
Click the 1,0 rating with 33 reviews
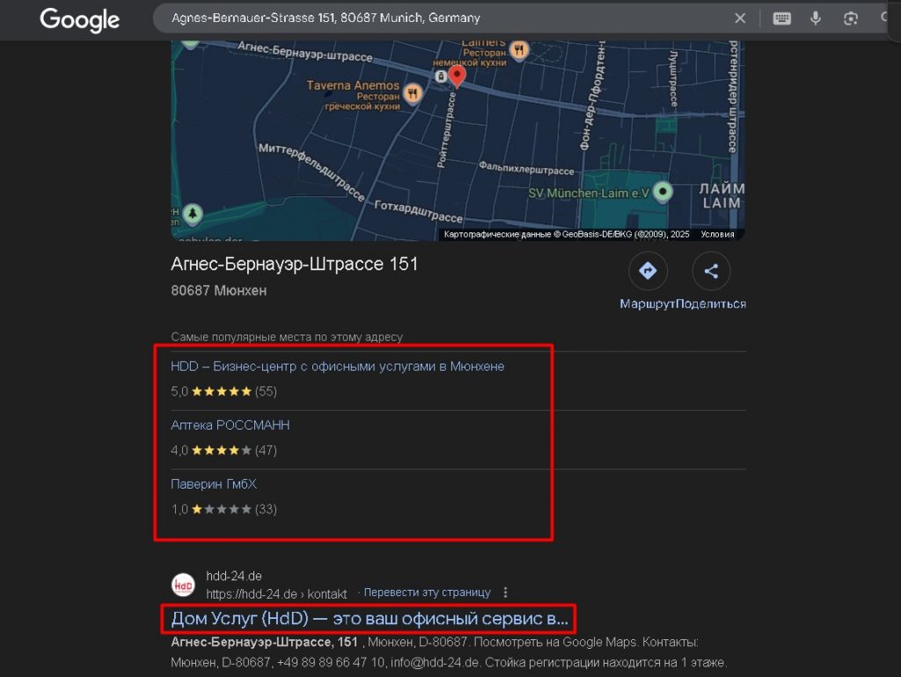223,509
